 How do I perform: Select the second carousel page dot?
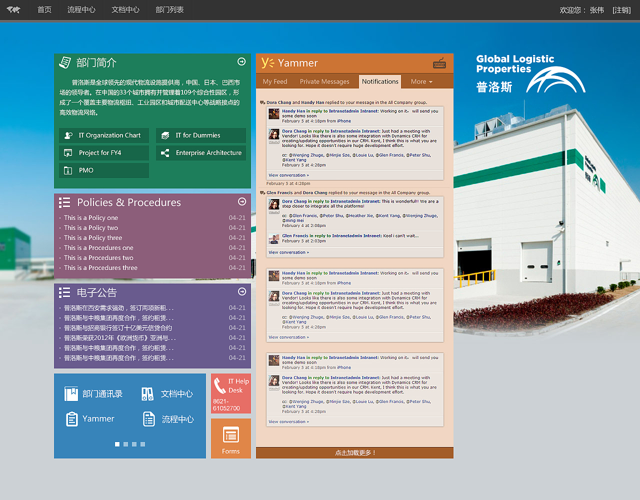[x=126, y=444]
